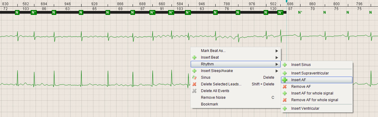The height and width of the screenshot is (117, 378).
Task: Click the heart rate value 72
Action: pyautogui.click(x=5, y=9)
